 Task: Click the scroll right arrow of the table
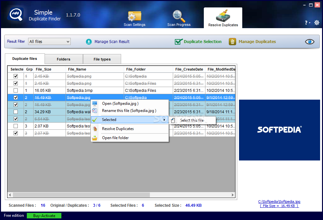tap(233, 195)
